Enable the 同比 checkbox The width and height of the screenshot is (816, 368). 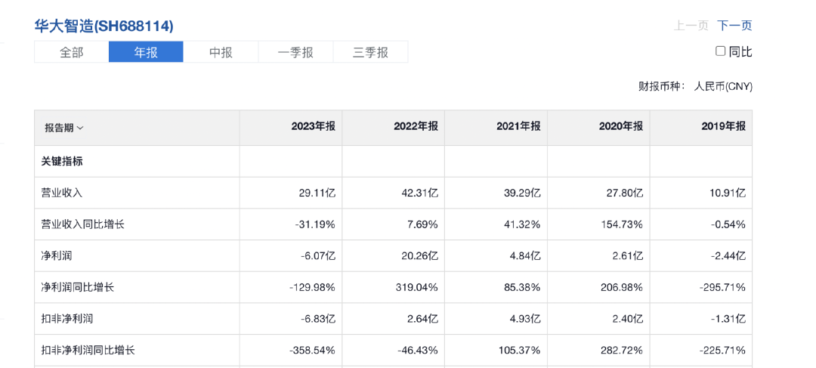[720, 51]
